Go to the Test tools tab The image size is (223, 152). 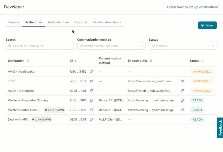[81, 22]
